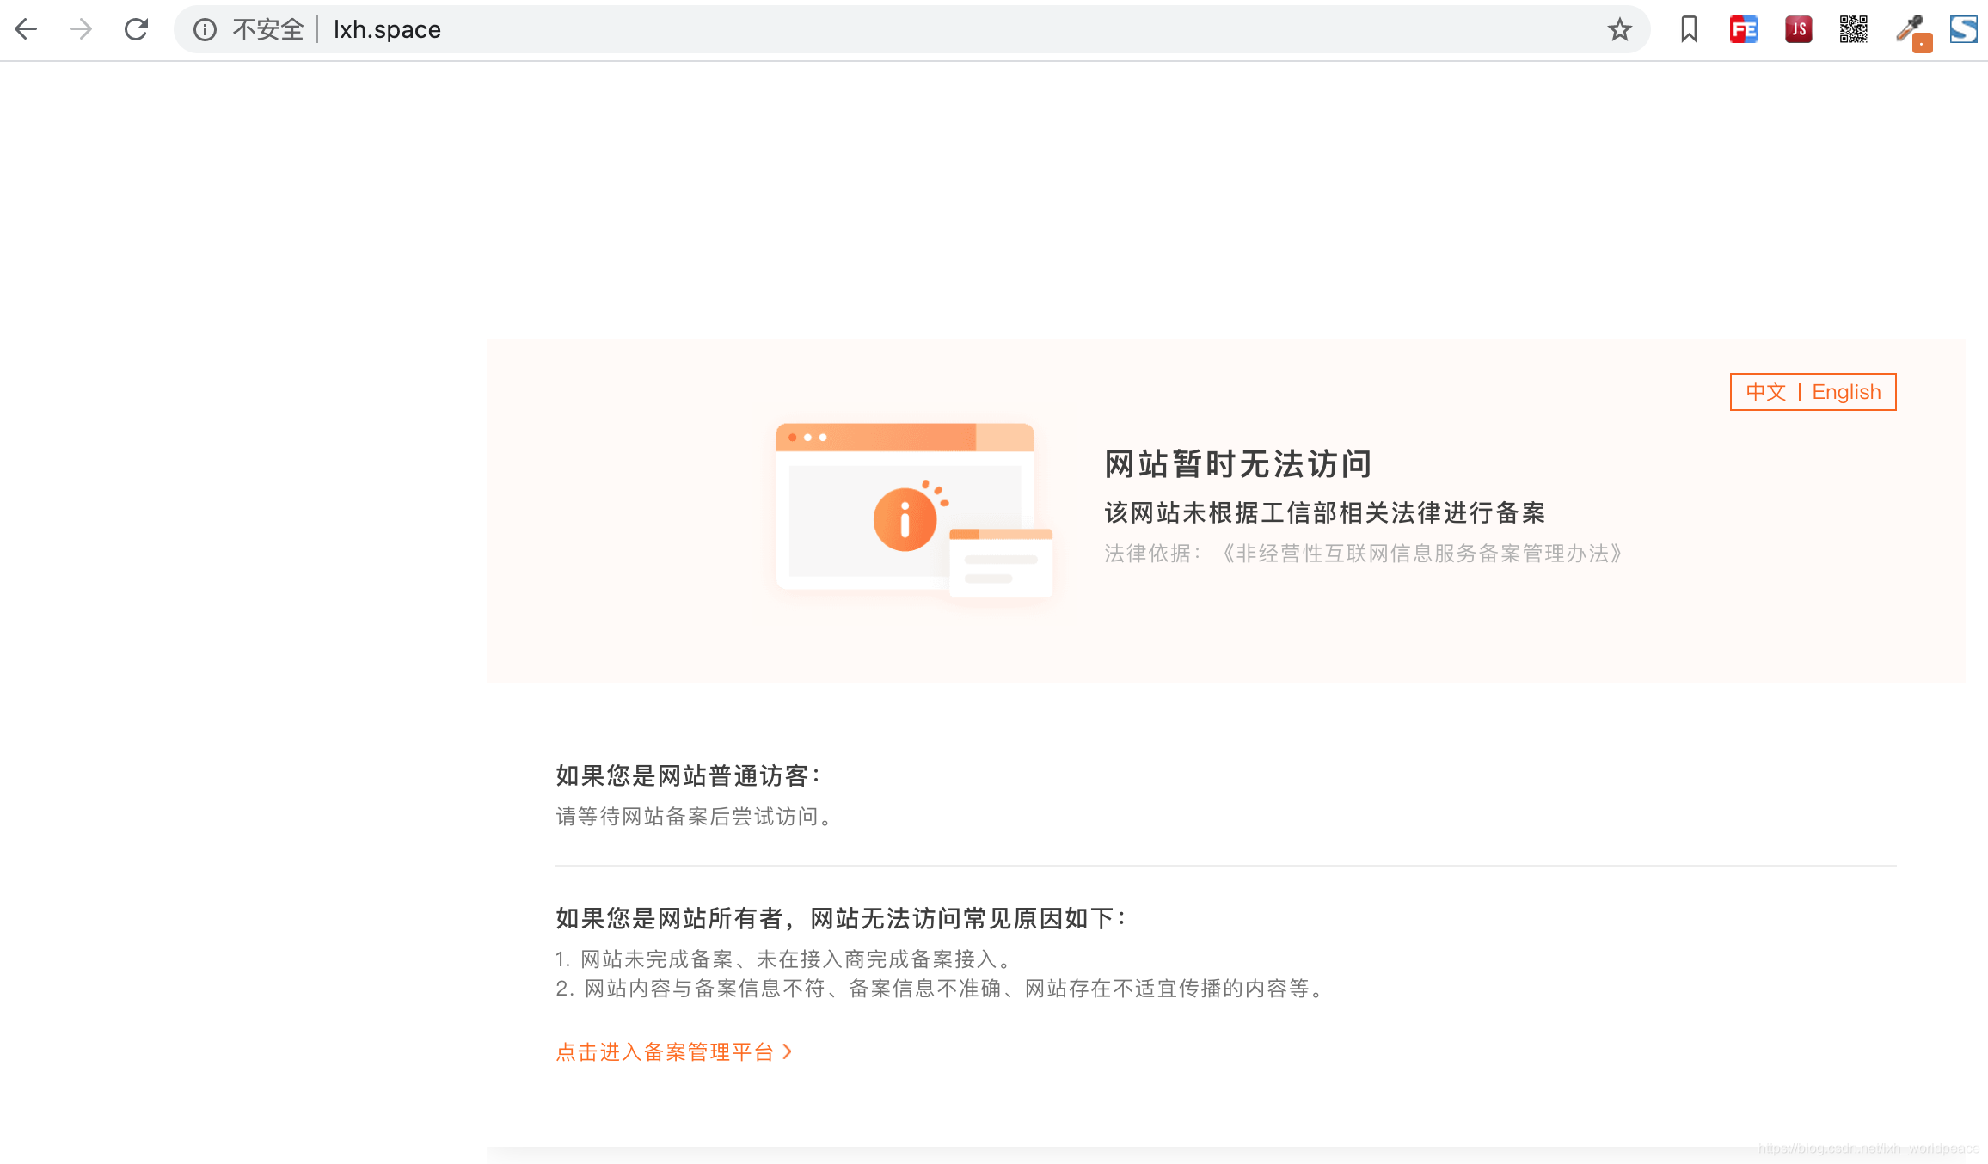Screen dimensions: 1988x1164
Task: Open 点击进入备案管理平台 link
Action: pyautogui.click(x=666, y=1051)
